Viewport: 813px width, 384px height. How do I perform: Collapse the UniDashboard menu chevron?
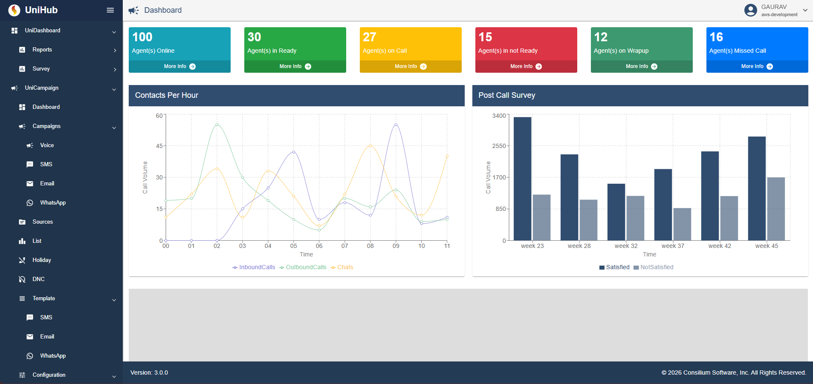[x=114, y=32]
